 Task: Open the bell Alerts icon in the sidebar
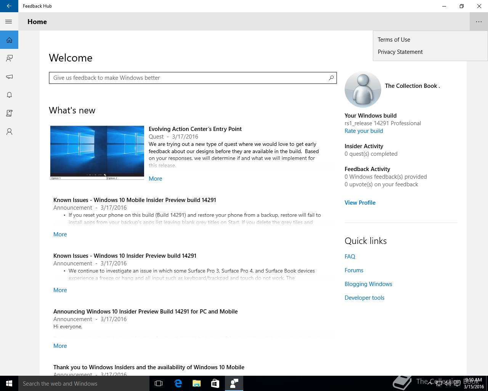tap(9, 95)
